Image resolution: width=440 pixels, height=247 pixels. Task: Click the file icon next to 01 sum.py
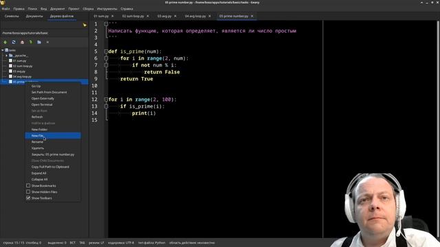[x=10, y=60]
